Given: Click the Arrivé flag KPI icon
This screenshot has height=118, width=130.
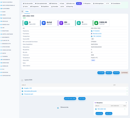Looking at the screenshot, I should coord(44,23).
